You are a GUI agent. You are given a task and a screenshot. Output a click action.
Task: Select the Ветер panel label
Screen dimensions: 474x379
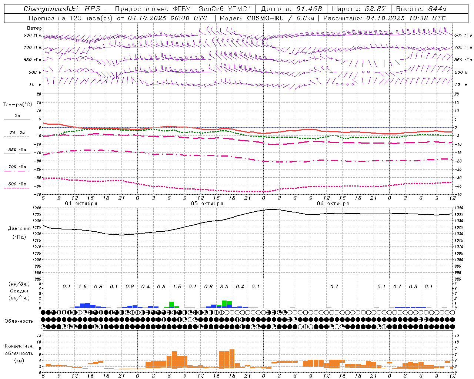click(34, 28)
